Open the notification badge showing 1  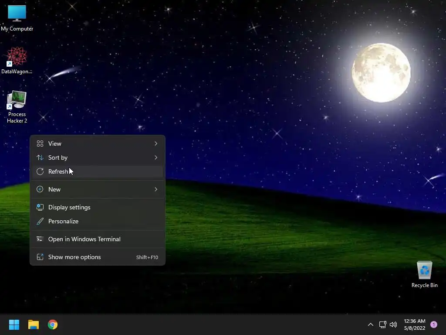pos(433,325)
